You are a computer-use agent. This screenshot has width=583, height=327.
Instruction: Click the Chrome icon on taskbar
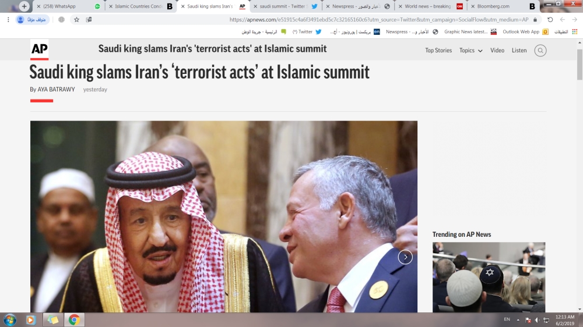[74, 319]
